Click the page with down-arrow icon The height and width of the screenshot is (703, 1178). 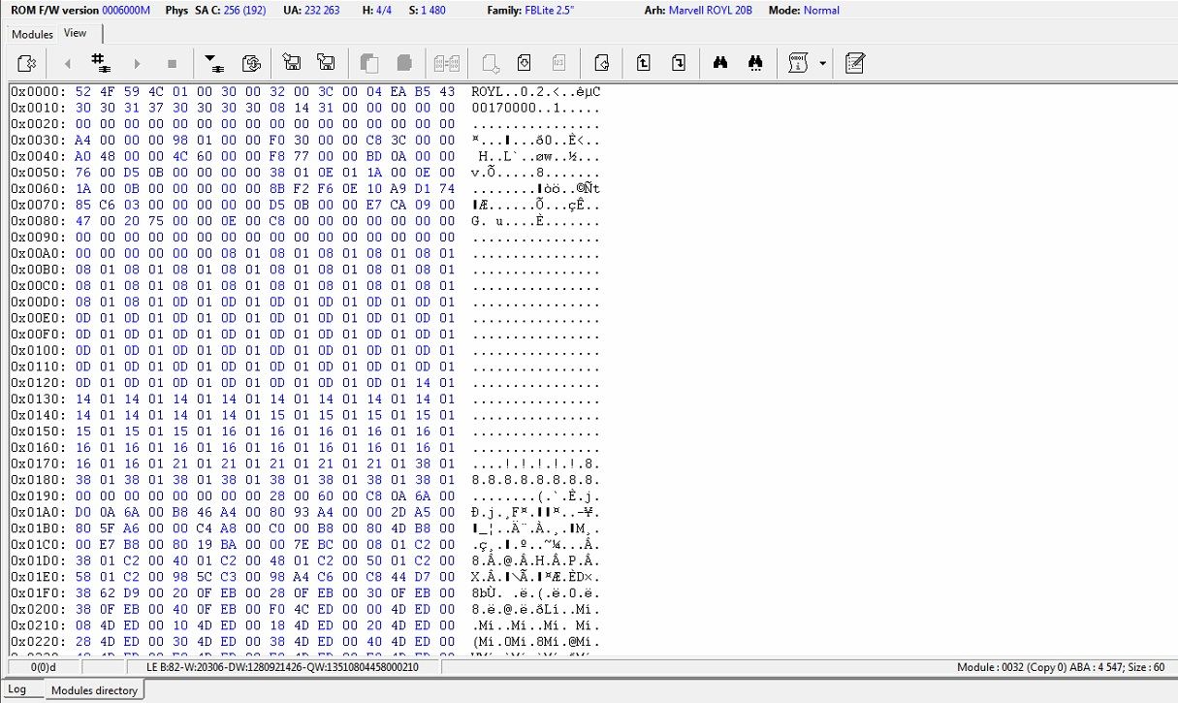click(x=525, y=63)
